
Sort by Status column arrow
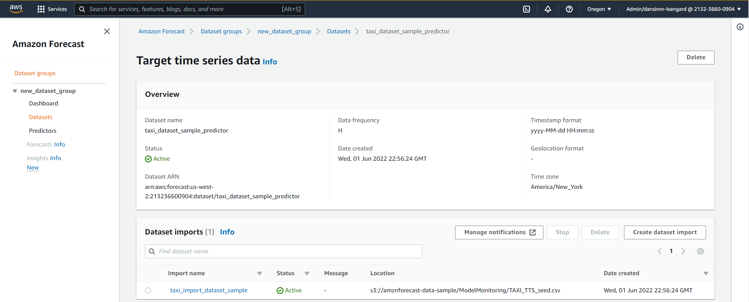tap(307, 273)
